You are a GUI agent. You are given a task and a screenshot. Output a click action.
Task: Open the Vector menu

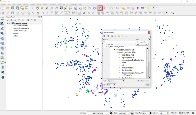pyautogui.click(x=39, y=5)
